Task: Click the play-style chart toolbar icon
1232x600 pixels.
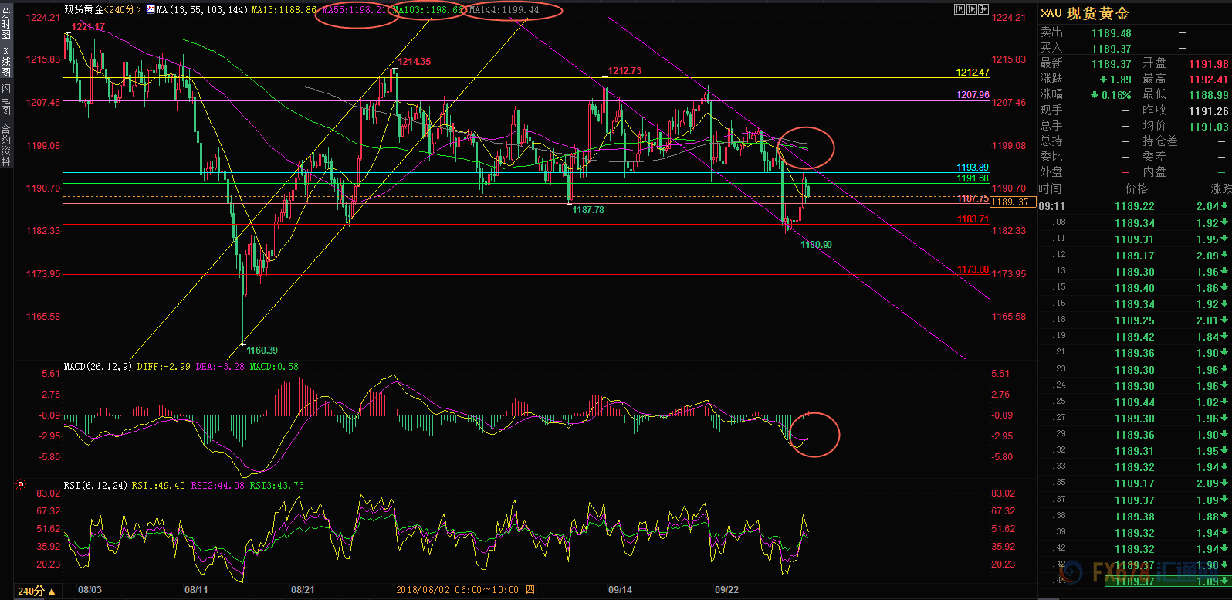Action: tap(971, 9)
